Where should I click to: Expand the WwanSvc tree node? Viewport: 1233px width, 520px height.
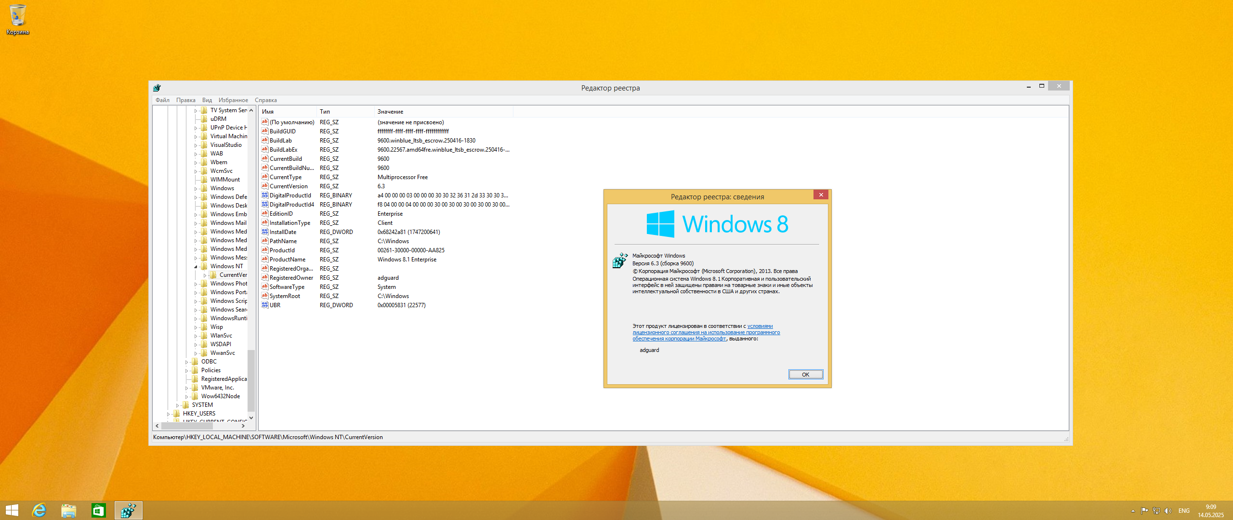pyautogui.click(x=196, y=353)
